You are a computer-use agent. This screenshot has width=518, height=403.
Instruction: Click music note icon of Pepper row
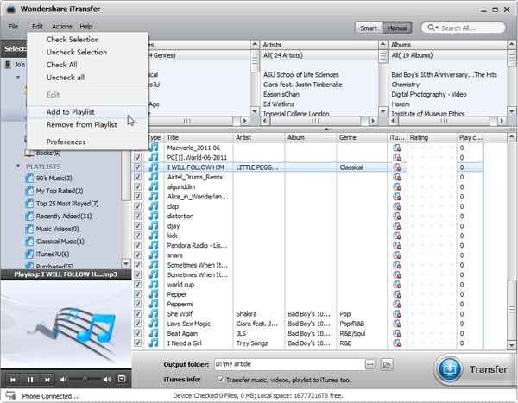coord(154,294)
